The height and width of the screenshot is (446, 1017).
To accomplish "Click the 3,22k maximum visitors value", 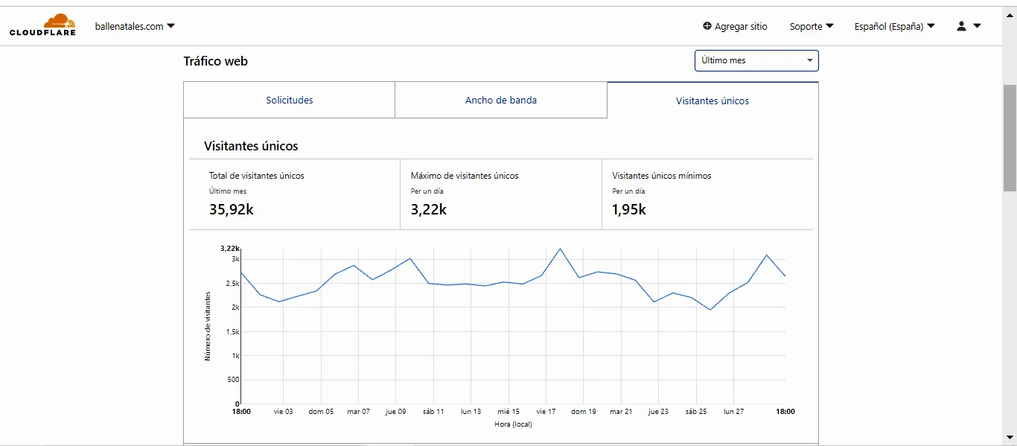I will click(429, 210).
